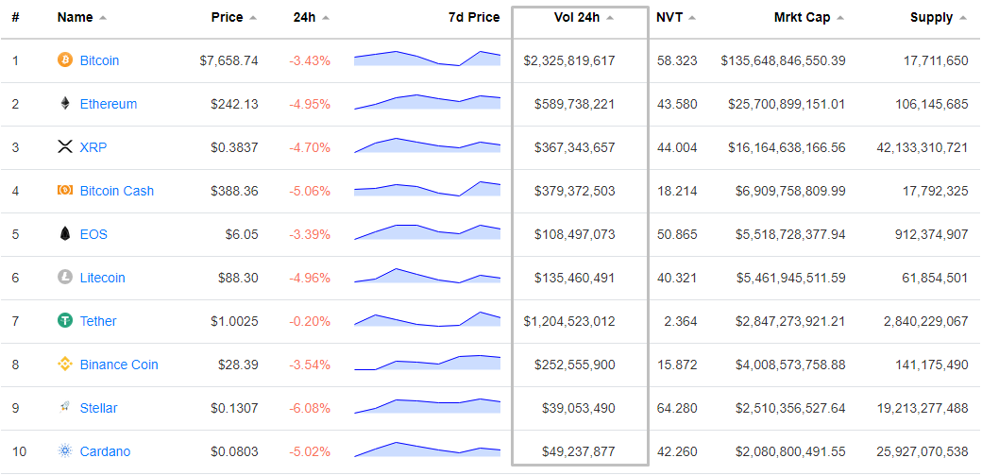Click the Tether logo icon
Viewport: 982px width, 475px height.
click(65, 321)
